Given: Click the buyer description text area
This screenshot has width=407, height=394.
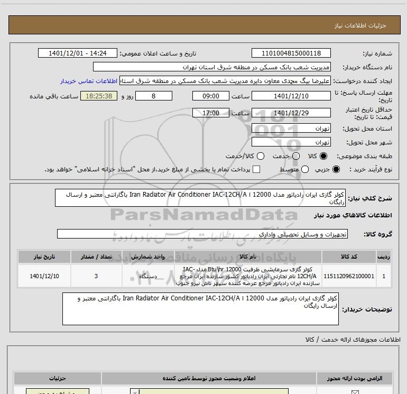Looking at the screenshot, I should click(x=200, y=308).
